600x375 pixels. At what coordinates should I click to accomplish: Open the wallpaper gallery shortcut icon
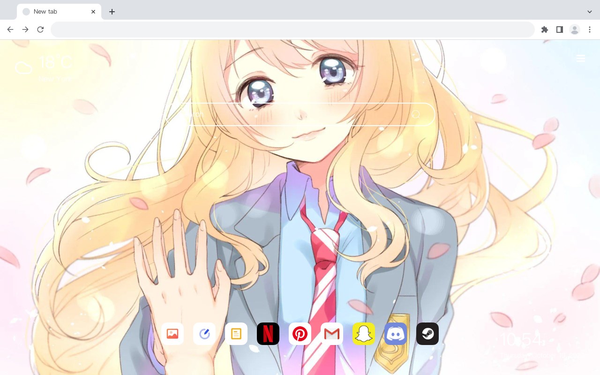point(172,334)
